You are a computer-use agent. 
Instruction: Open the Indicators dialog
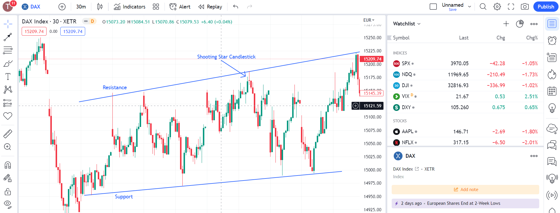tap(129, 7)
